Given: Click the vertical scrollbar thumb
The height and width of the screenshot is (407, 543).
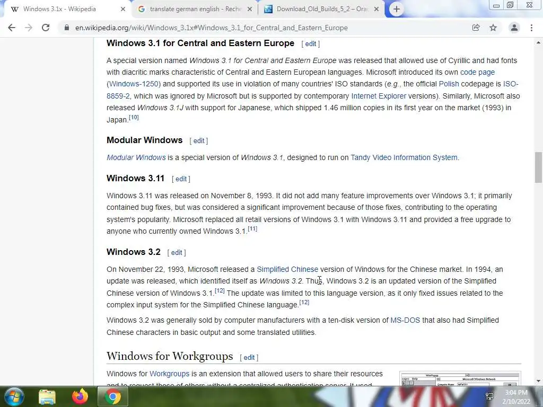Looking at the screenshot, I should [538, 167].
